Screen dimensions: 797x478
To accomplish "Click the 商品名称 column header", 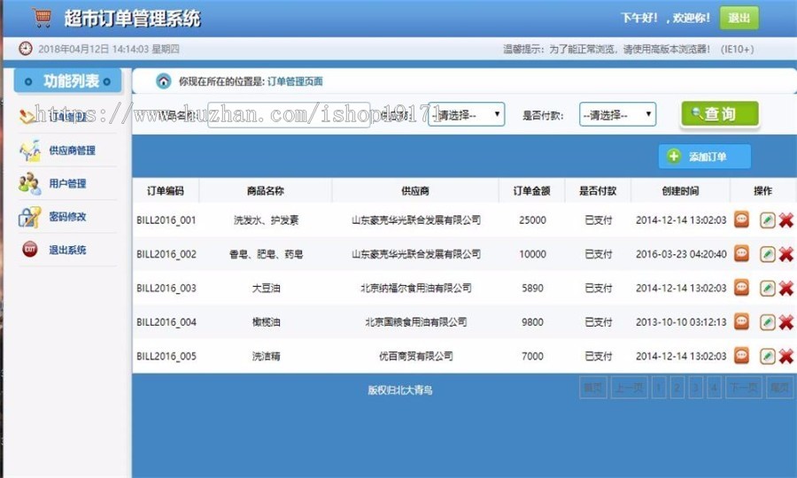I will click(x=266, y=191).
